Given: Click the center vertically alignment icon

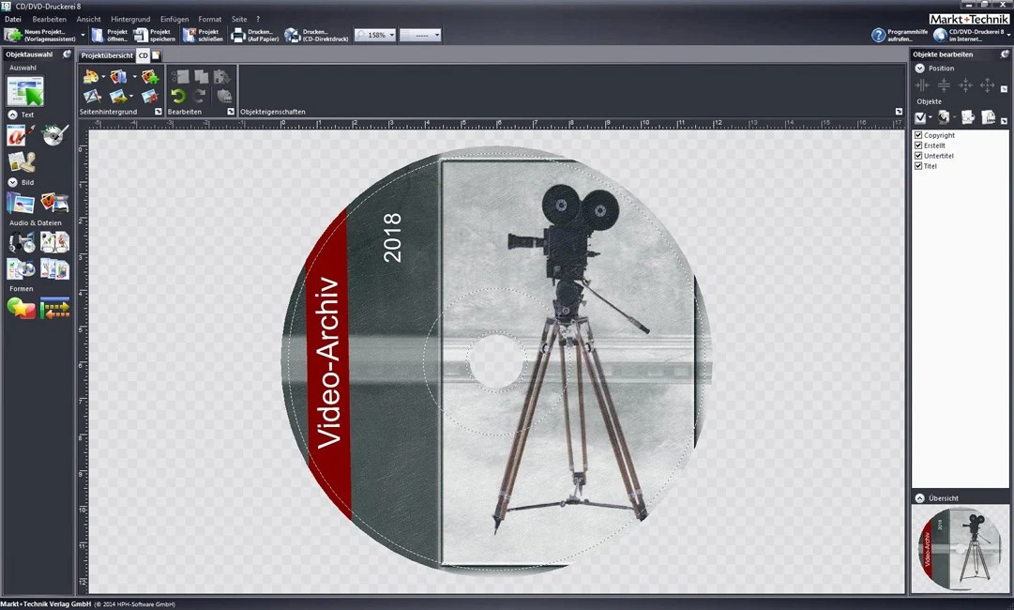Looking at the screenshot, I should [x=945, y=84].
